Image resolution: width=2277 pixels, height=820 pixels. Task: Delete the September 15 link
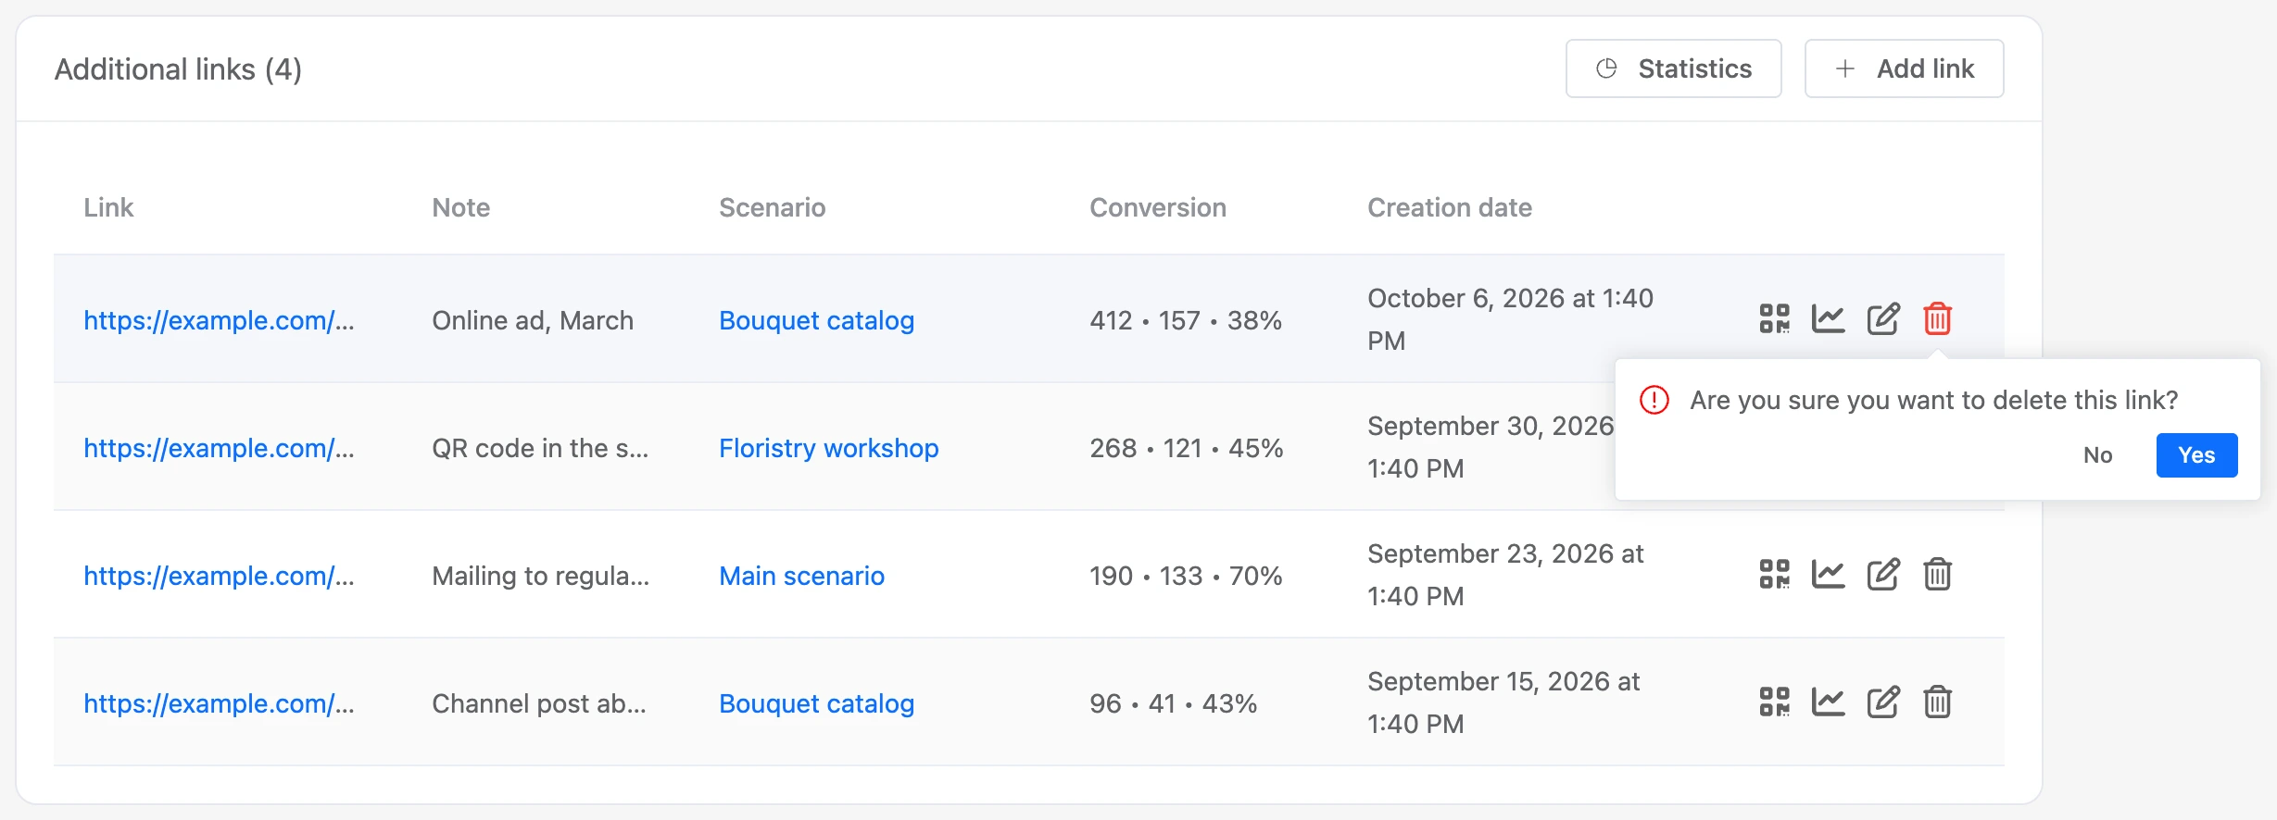pyautogui.click(x=1937, y=702)
